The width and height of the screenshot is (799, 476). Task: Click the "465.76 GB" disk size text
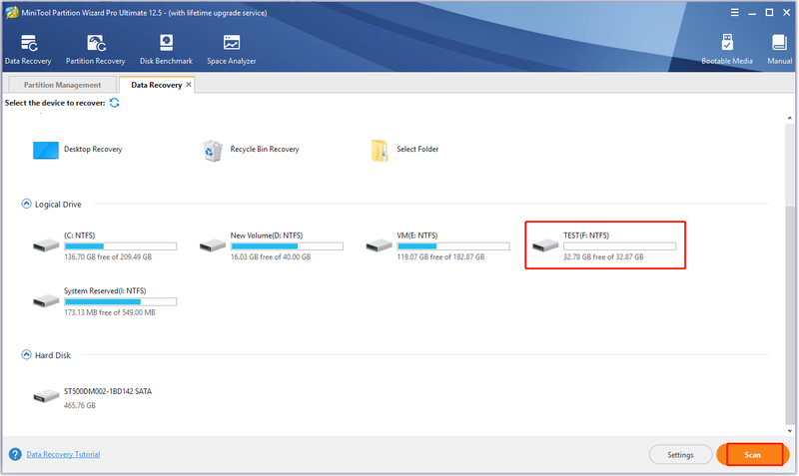coord(80,406)
